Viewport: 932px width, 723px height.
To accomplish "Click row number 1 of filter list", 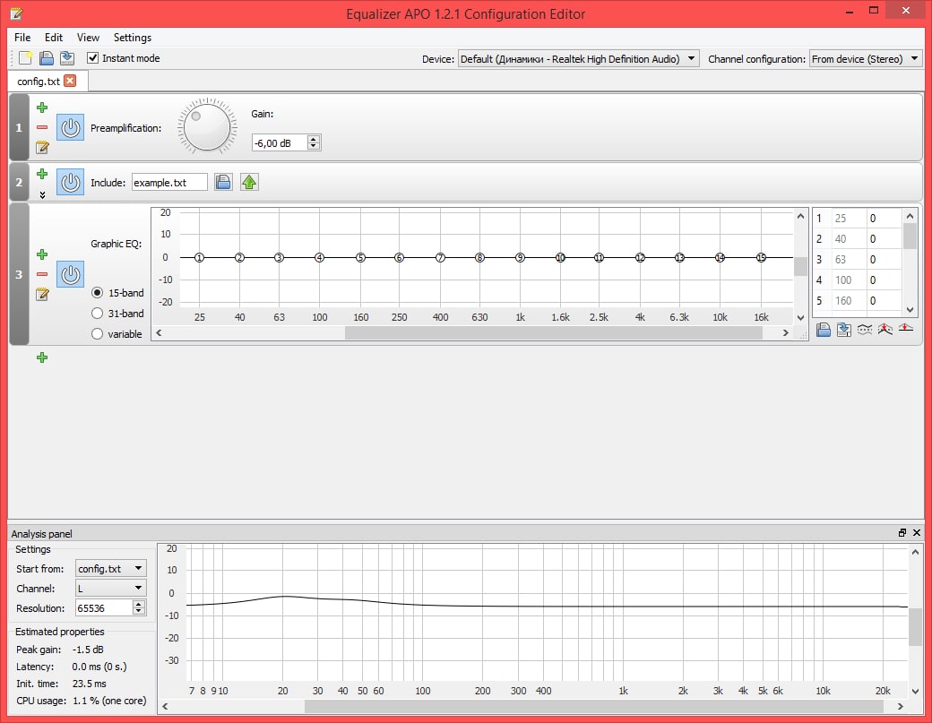I will pyautogui.click(x=19, y=127).
